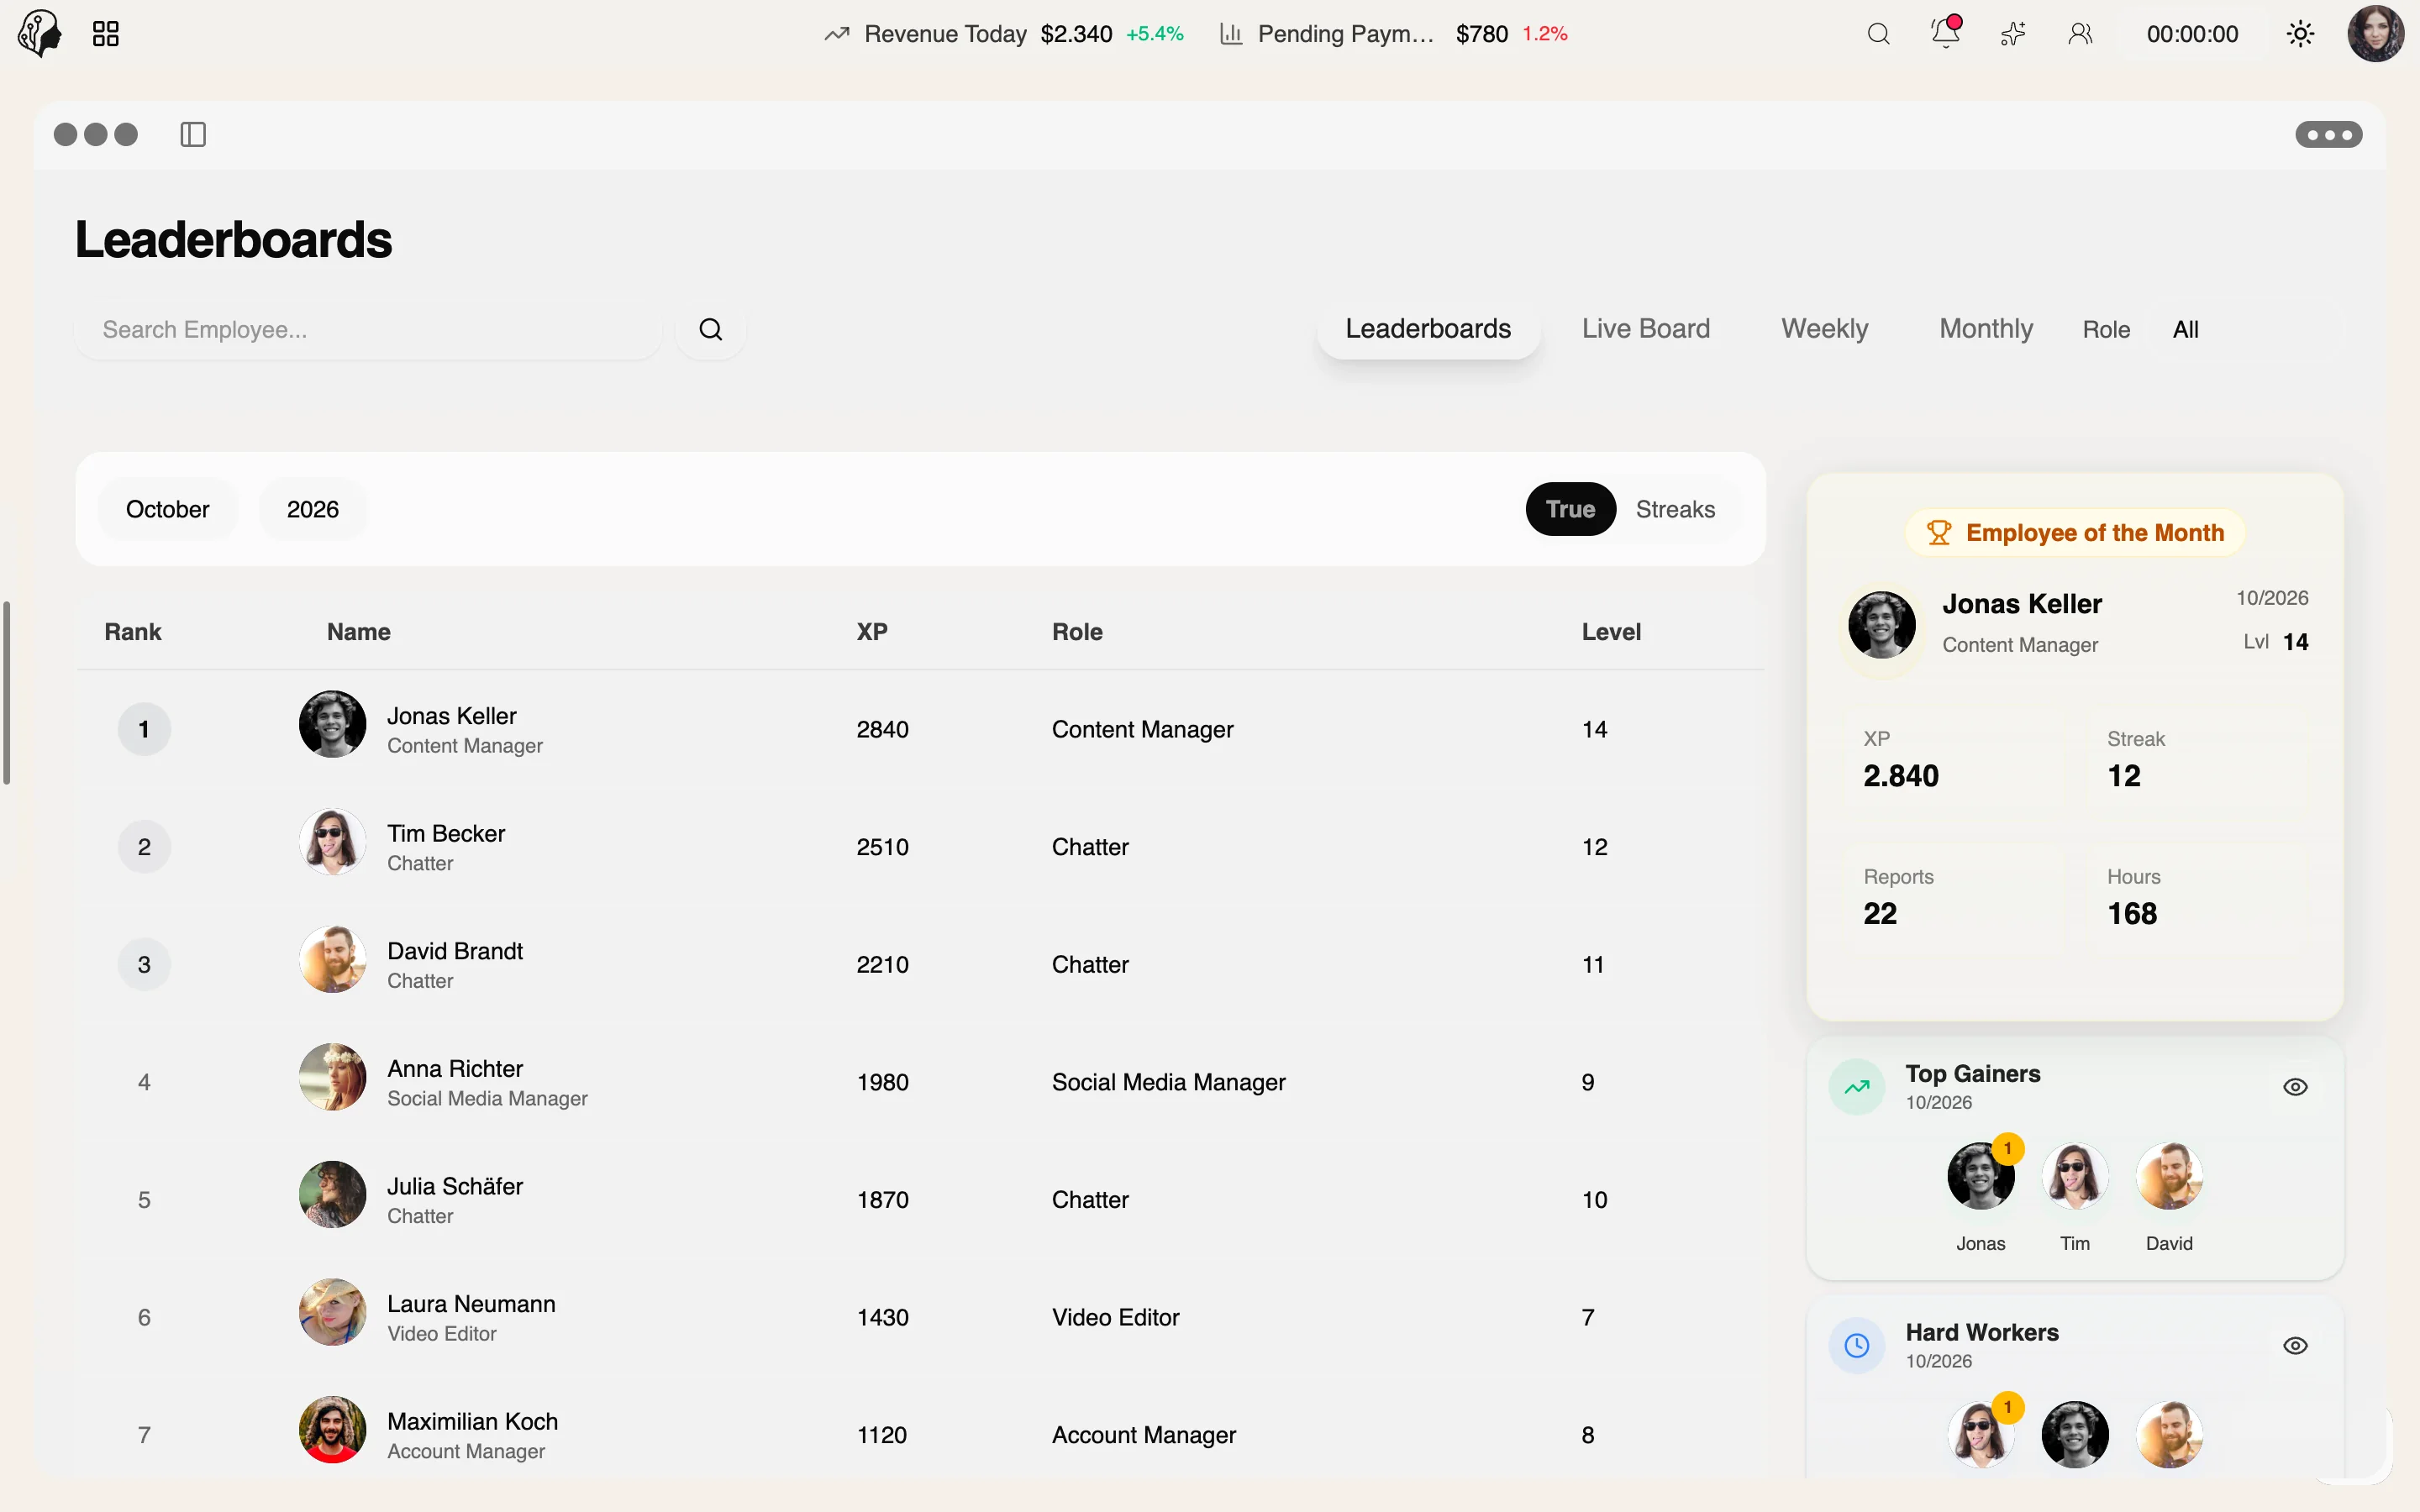Click David Brandt's row avatar

click(332, 959)
